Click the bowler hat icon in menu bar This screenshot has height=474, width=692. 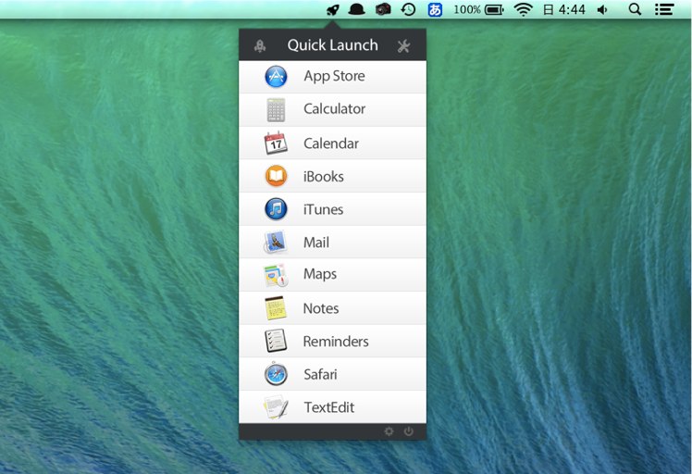(x=356, y=9)
